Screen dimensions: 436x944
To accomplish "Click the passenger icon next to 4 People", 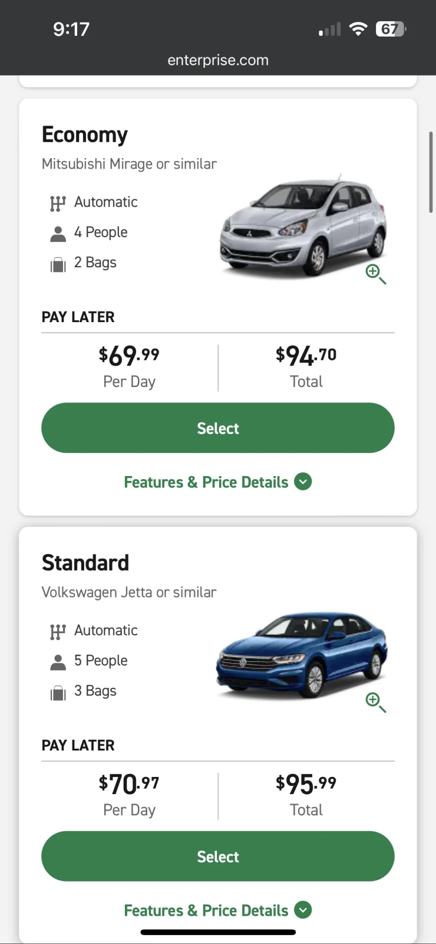I will coord(58,232).
